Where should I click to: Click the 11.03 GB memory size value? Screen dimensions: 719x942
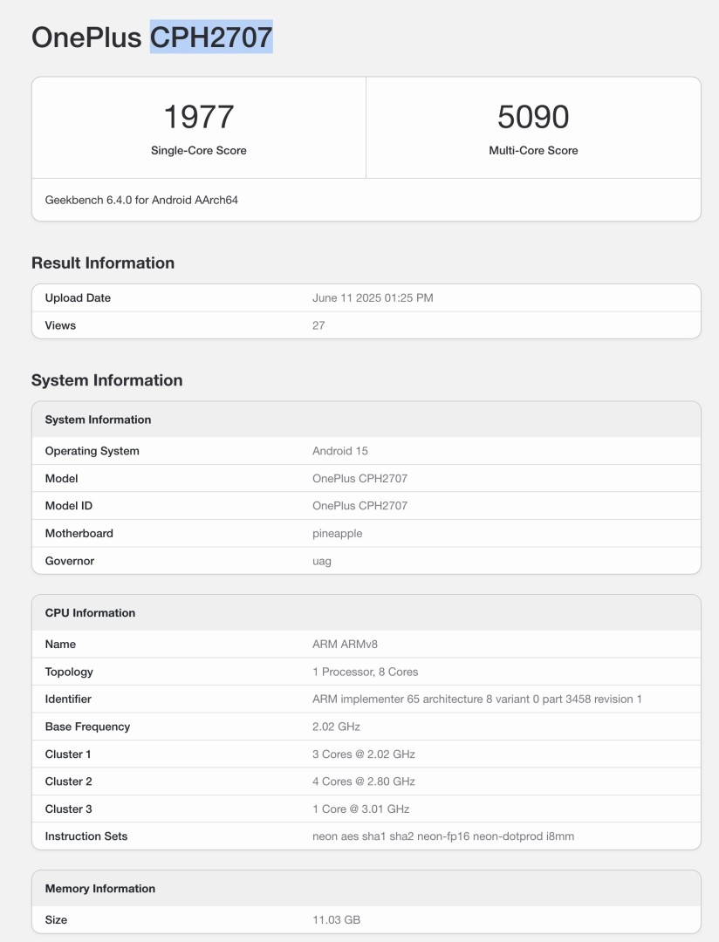point(336,920)
